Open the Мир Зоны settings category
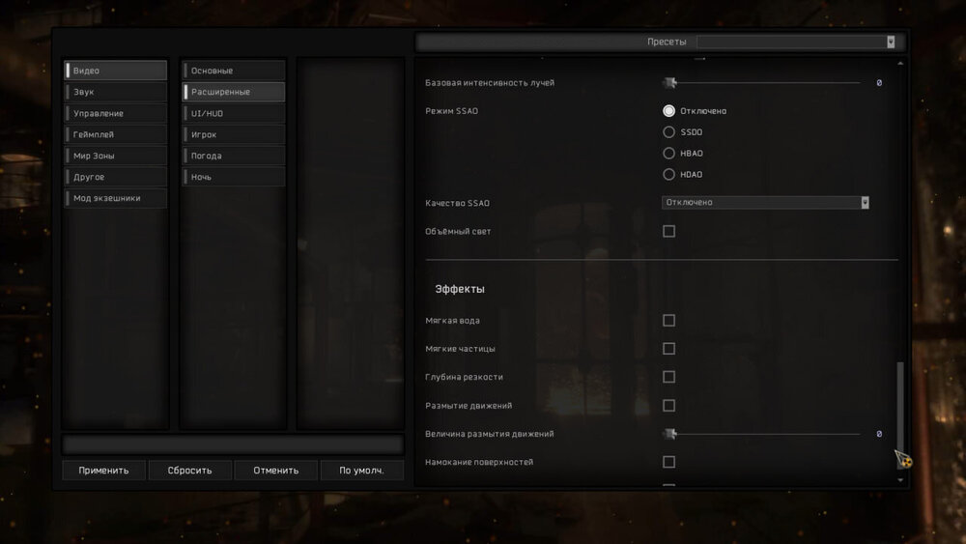966x544 pixels. (116, 156)
